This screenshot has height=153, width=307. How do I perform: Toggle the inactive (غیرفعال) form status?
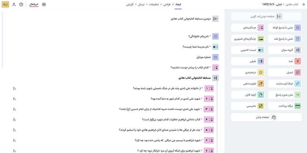tap(33, 5)
